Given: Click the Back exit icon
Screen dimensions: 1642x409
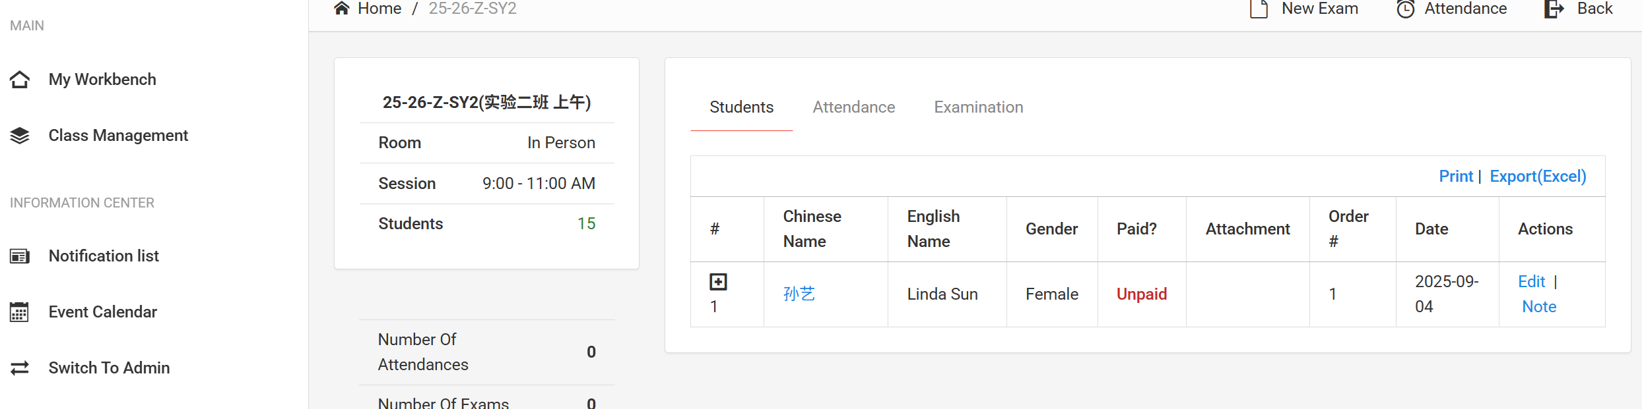Looking at the screenshot, I should (1554, 9).
